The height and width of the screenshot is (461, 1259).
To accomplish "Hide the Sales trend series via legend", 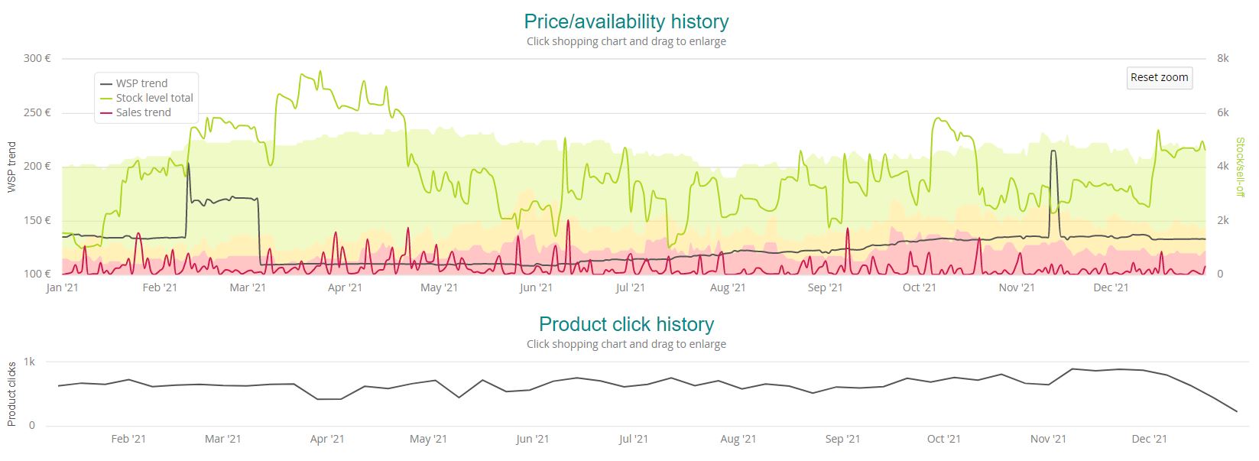I will pyautogui.click(x=143, y=112).
